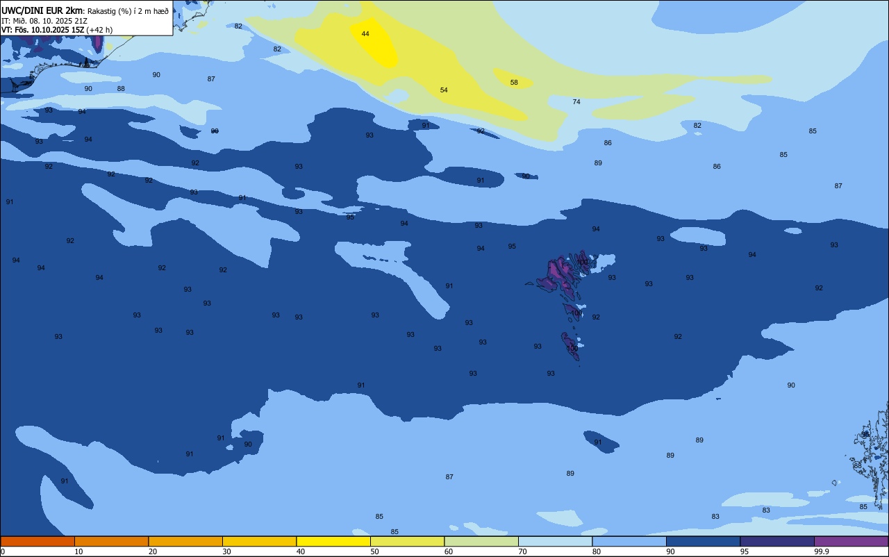Viewport: 889px width, 557px height.
Task: Click the 'Rakastig (%) í 2 m hæð' label
Action: (x=128, y=10)
